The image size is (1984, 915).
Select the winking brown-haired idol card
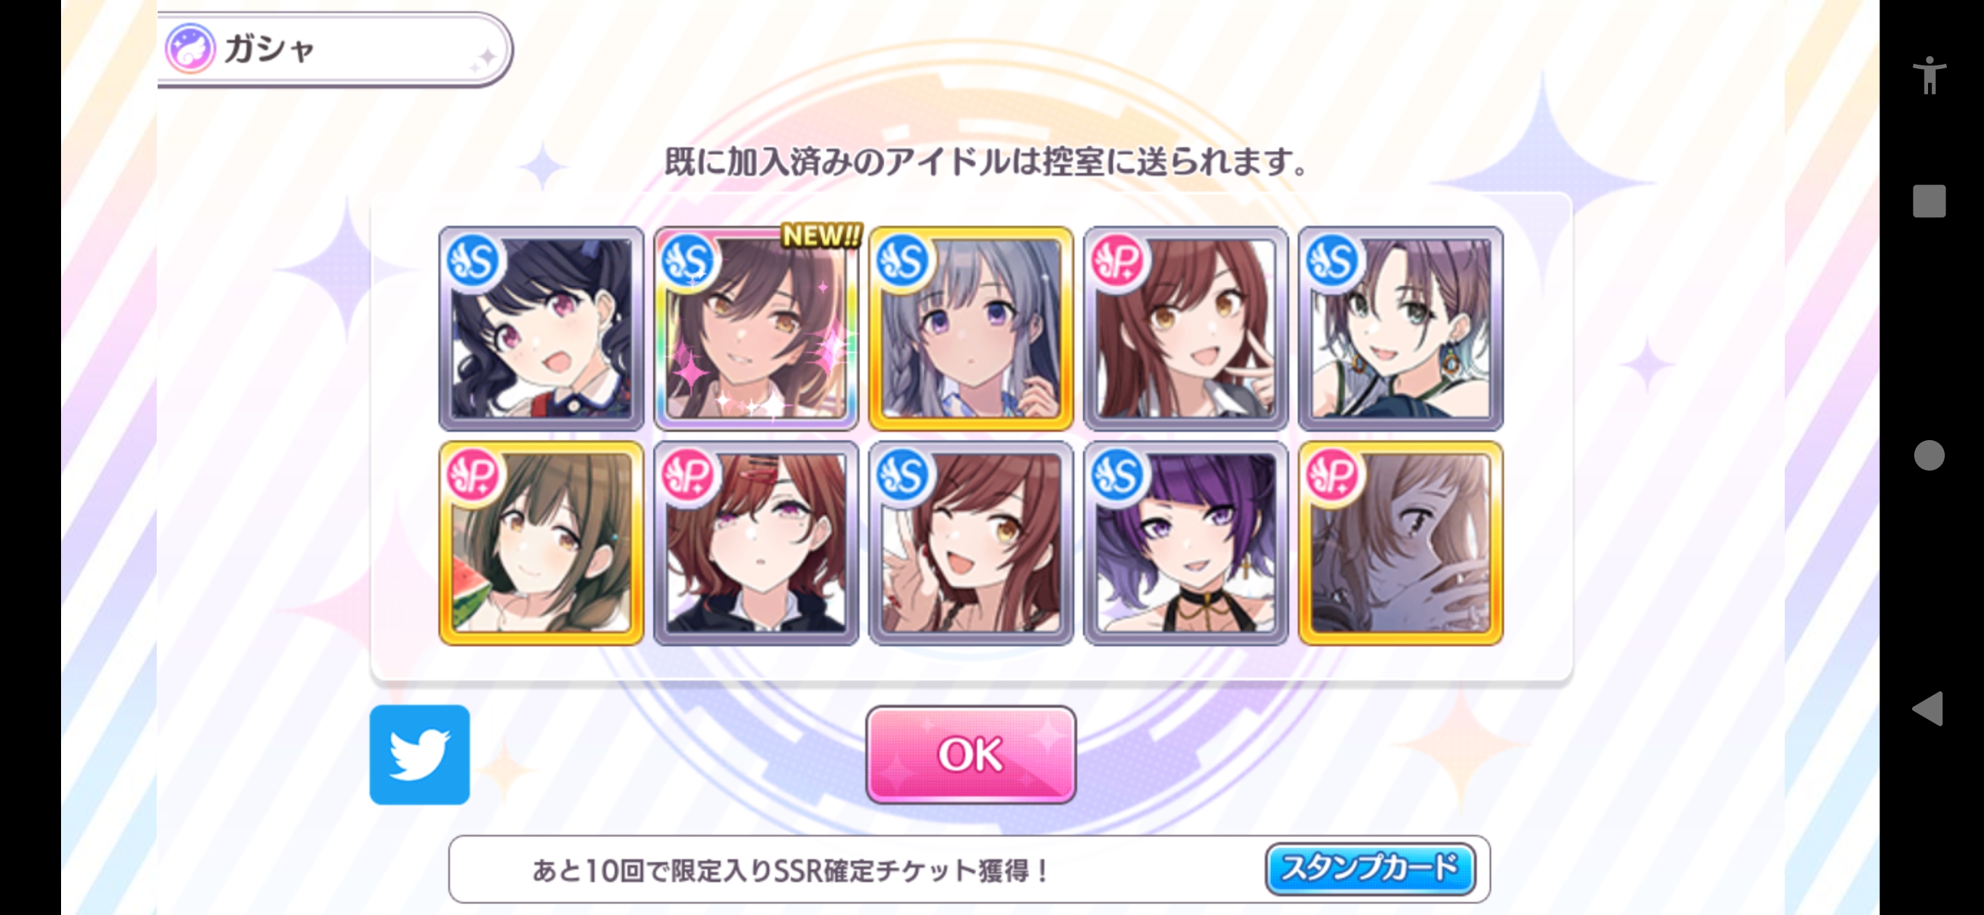[x=970, y=543]
